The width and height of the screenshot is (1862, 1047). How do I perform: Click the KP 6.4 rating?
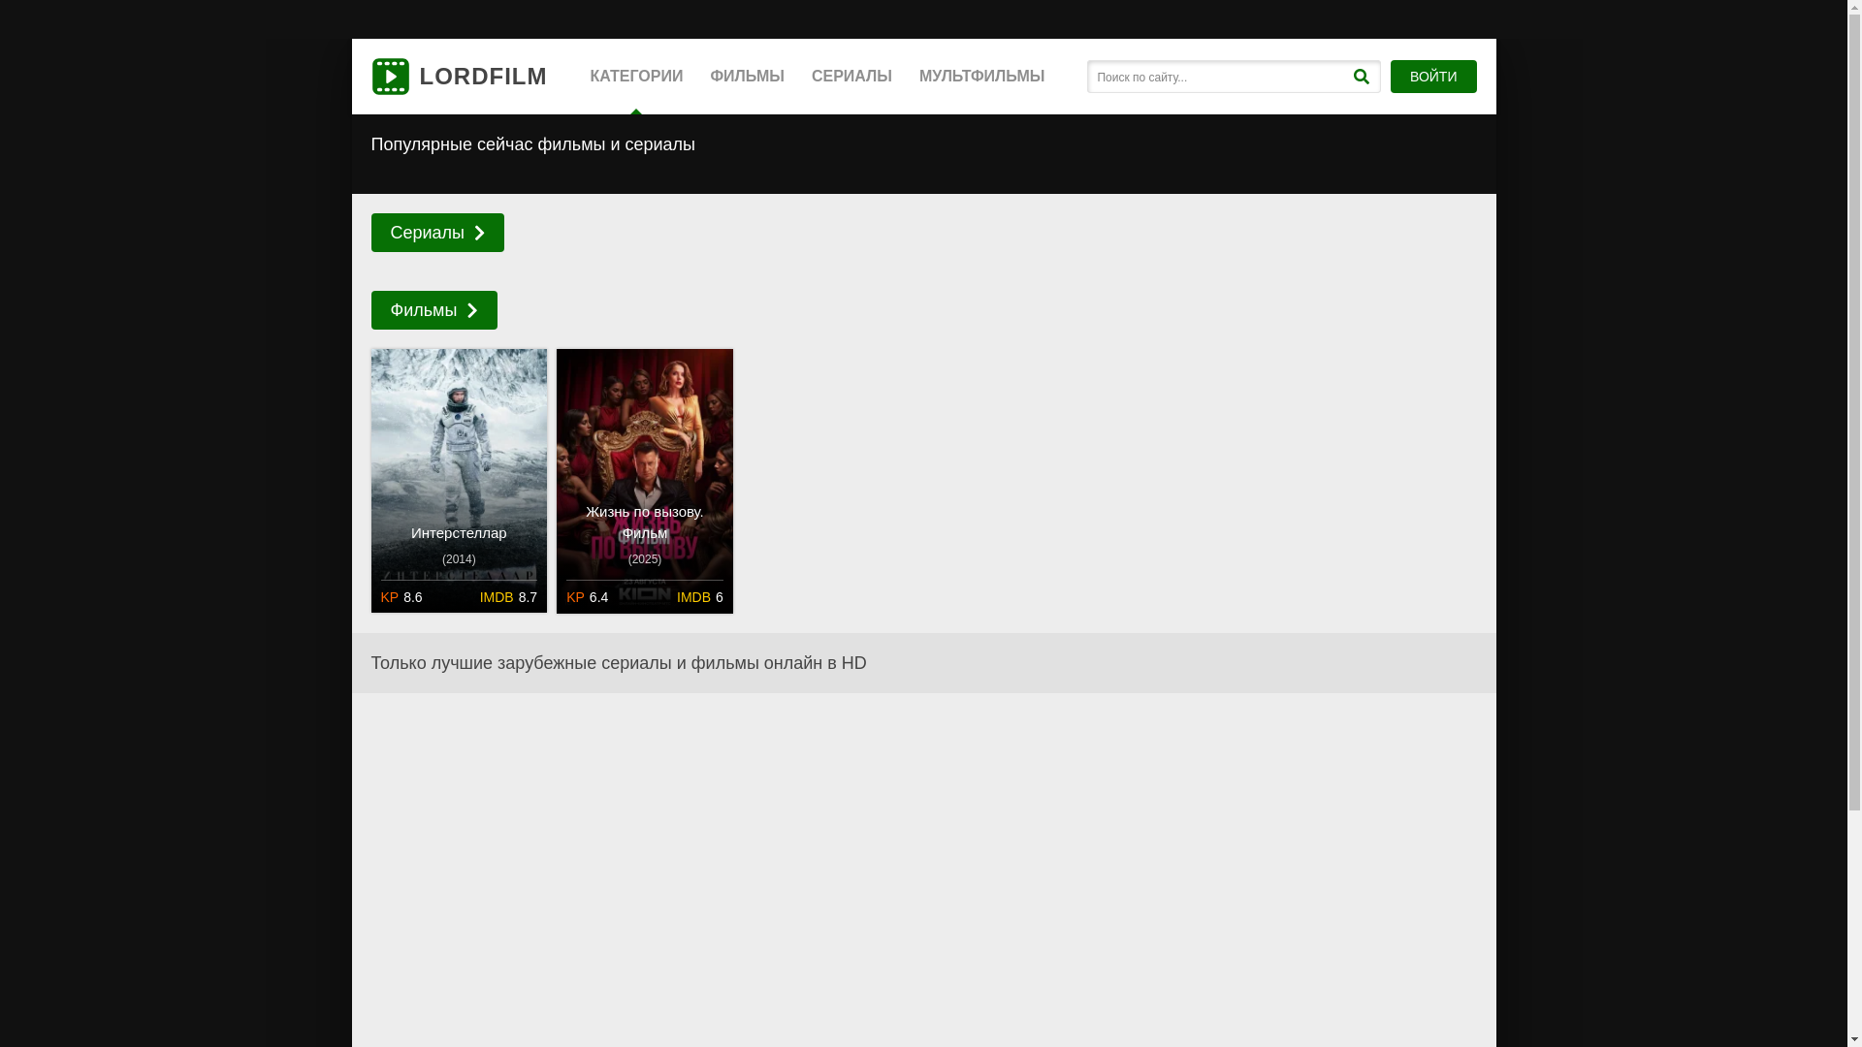(x=587, y=597)
